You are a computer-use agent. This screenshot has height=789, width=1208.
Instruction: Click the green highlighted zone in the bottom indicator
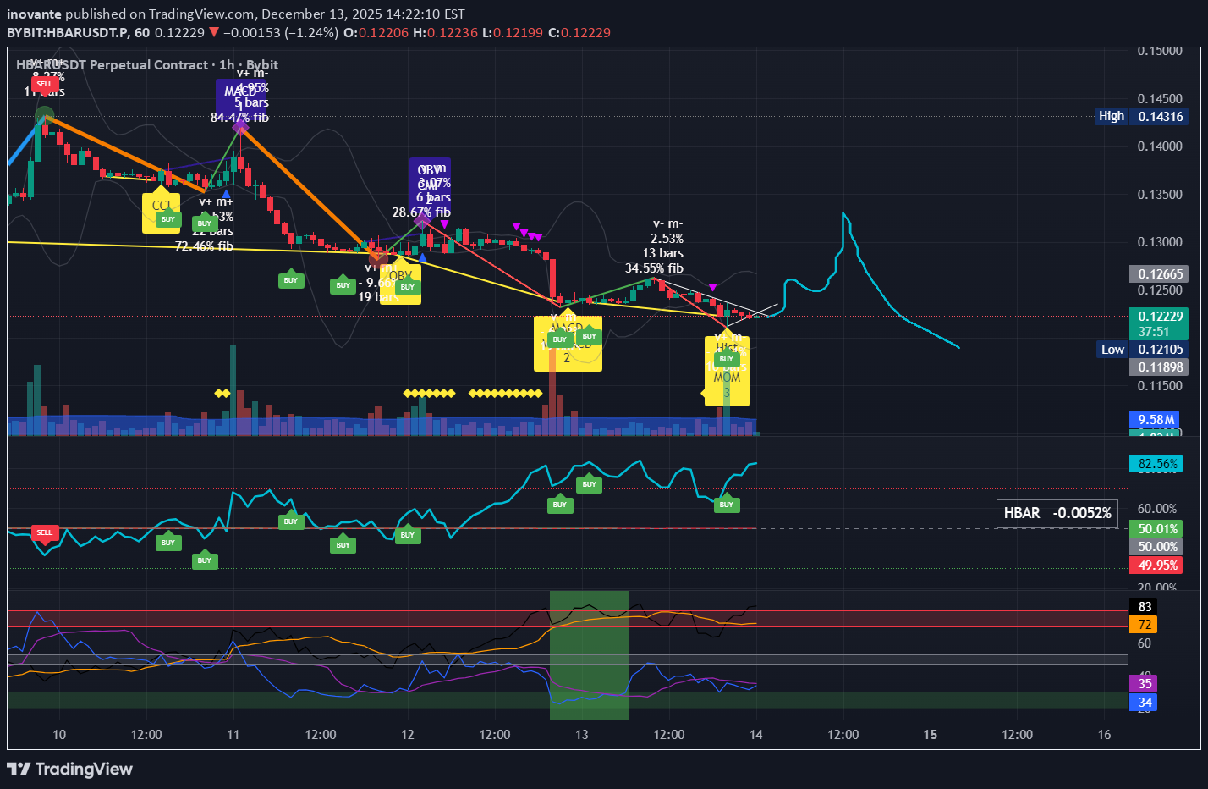[589, 654]
